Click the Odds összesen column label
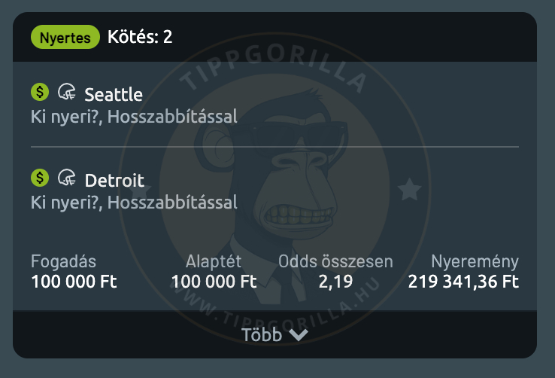Screen dimensions: 555x378 click(x=335, y=262)
